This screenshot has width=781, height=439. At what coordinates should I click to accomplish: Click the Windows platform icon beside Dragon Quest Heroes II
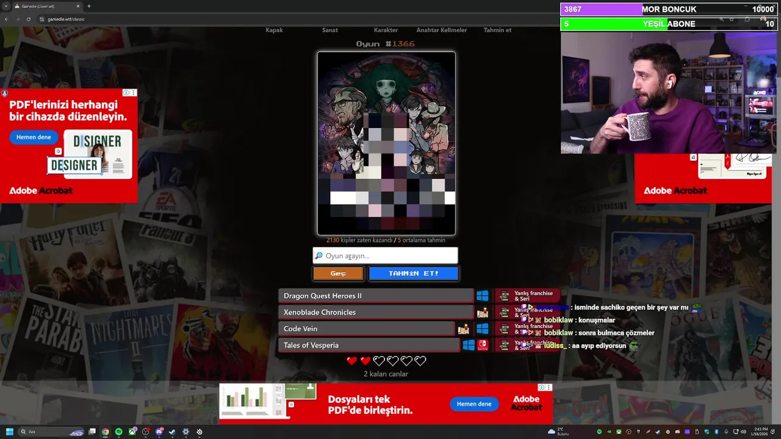click(x=483, y=296)
